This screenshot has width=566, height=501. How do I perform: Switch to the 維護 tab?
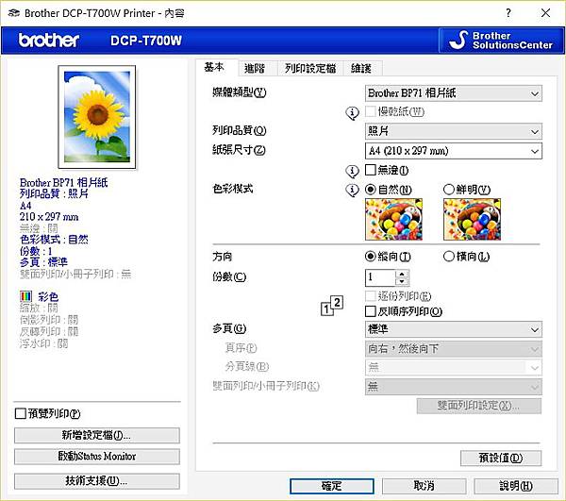tap(361, 68)
